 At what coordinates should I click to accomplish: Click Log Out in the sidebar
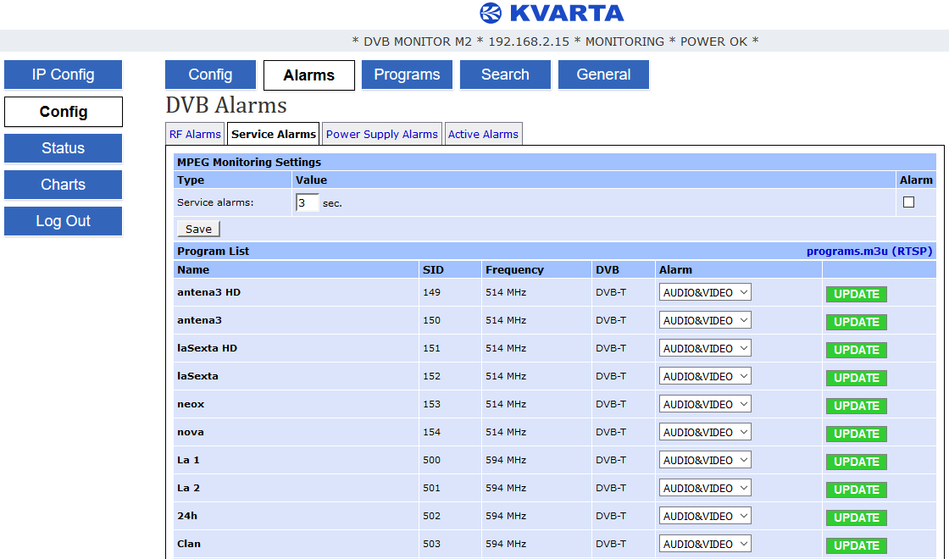[x=63, y=221]
